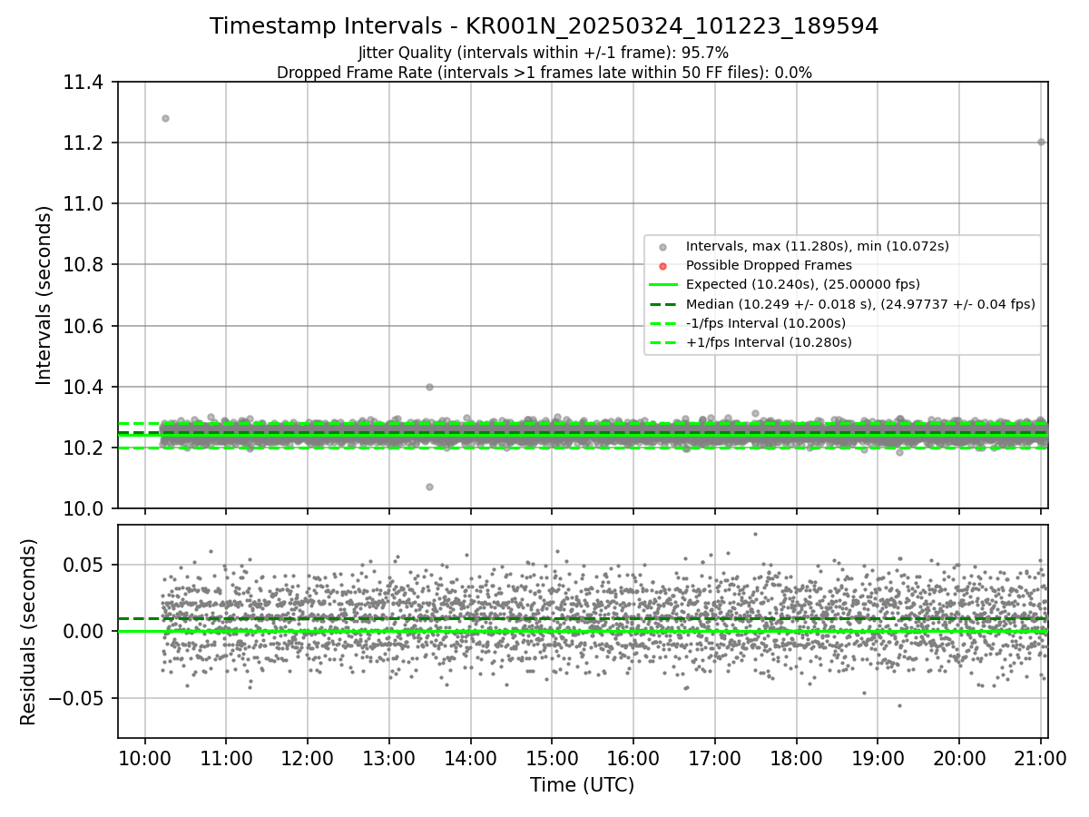The image size is (1089, 817).
Task: Click legend entry "Possible Dropped Frames"
Action: (x=769, y=265)
